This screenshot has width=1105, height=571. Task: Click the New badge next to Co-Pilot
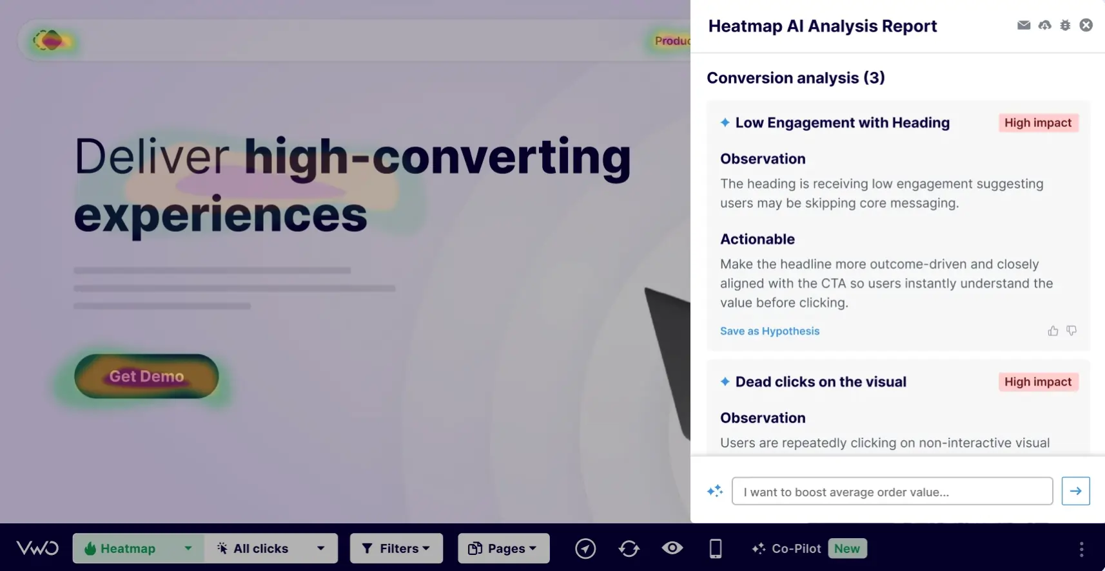tap(847, 548)
